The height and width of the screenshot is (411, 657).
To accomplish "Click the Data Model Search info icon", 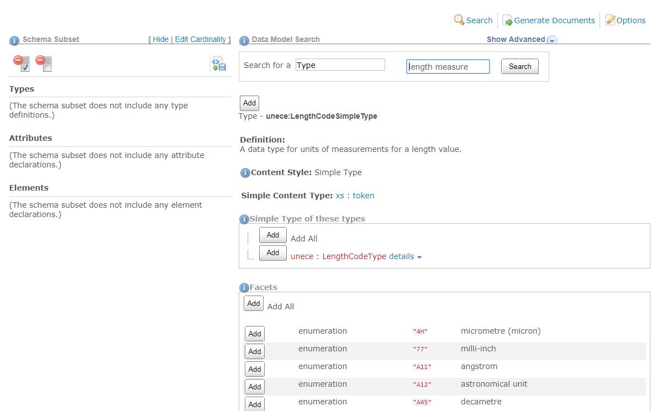I will [x=244, y=40].
